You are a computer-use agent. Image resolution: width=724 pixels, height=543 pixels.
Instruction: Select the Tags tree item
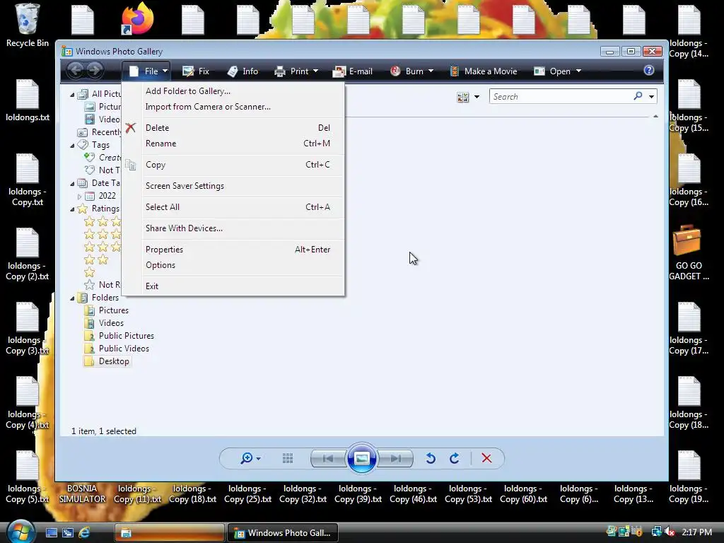pos(94,145)
